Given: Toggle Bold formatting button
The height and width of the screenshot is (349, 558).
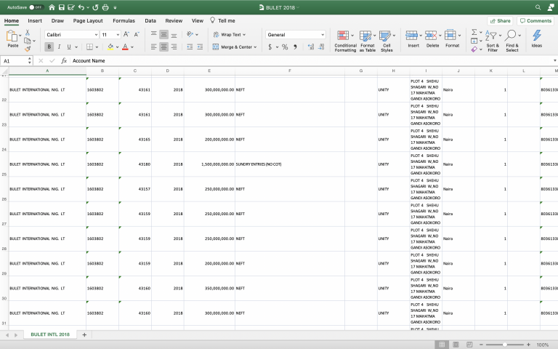Looking at the screenshot, I should 49,47.
